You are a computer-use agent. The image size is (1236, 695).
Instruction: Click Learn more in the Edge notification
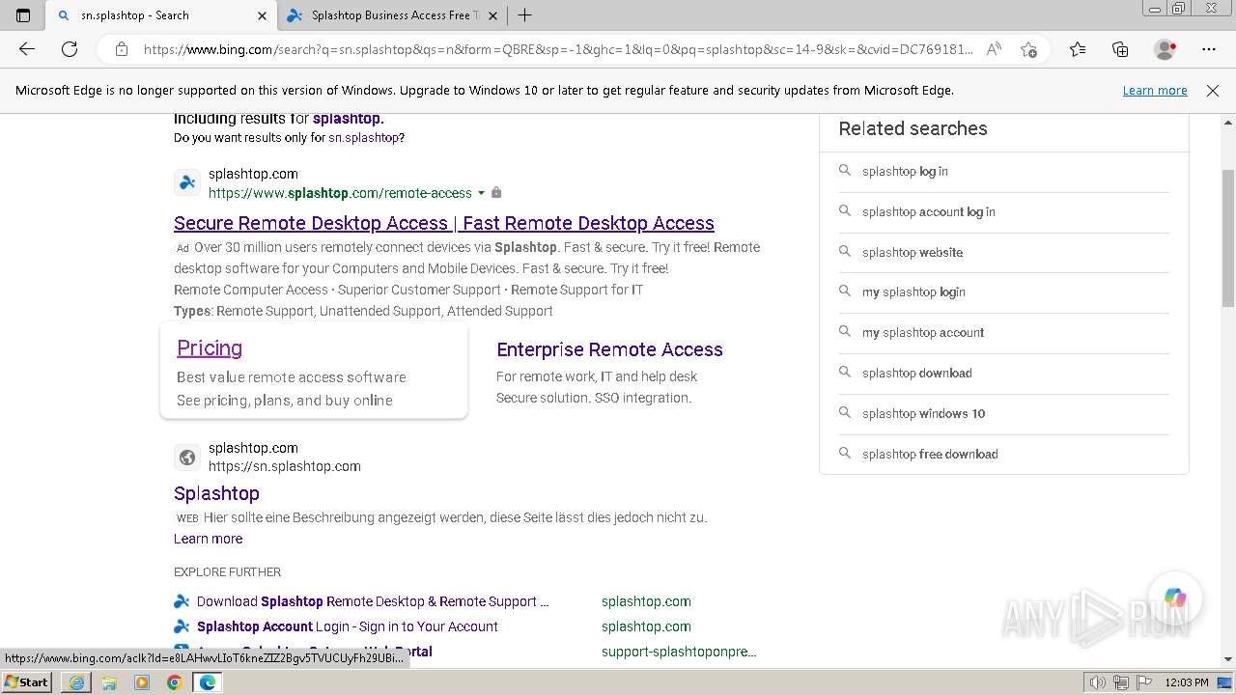(1155, 91)
